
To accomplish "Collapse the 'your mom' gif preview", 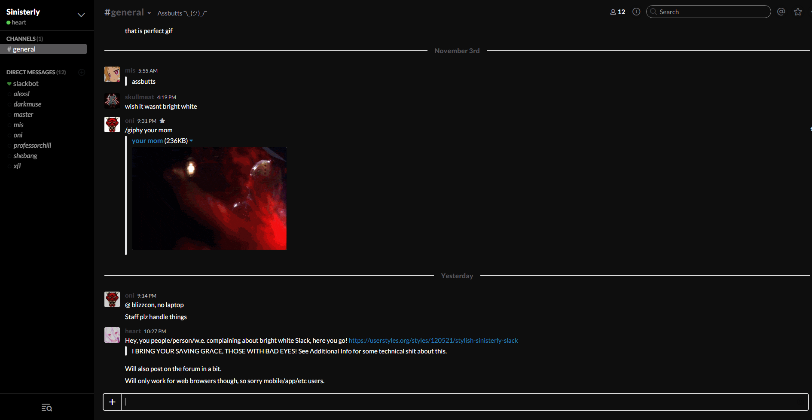I will coord(191,141).
